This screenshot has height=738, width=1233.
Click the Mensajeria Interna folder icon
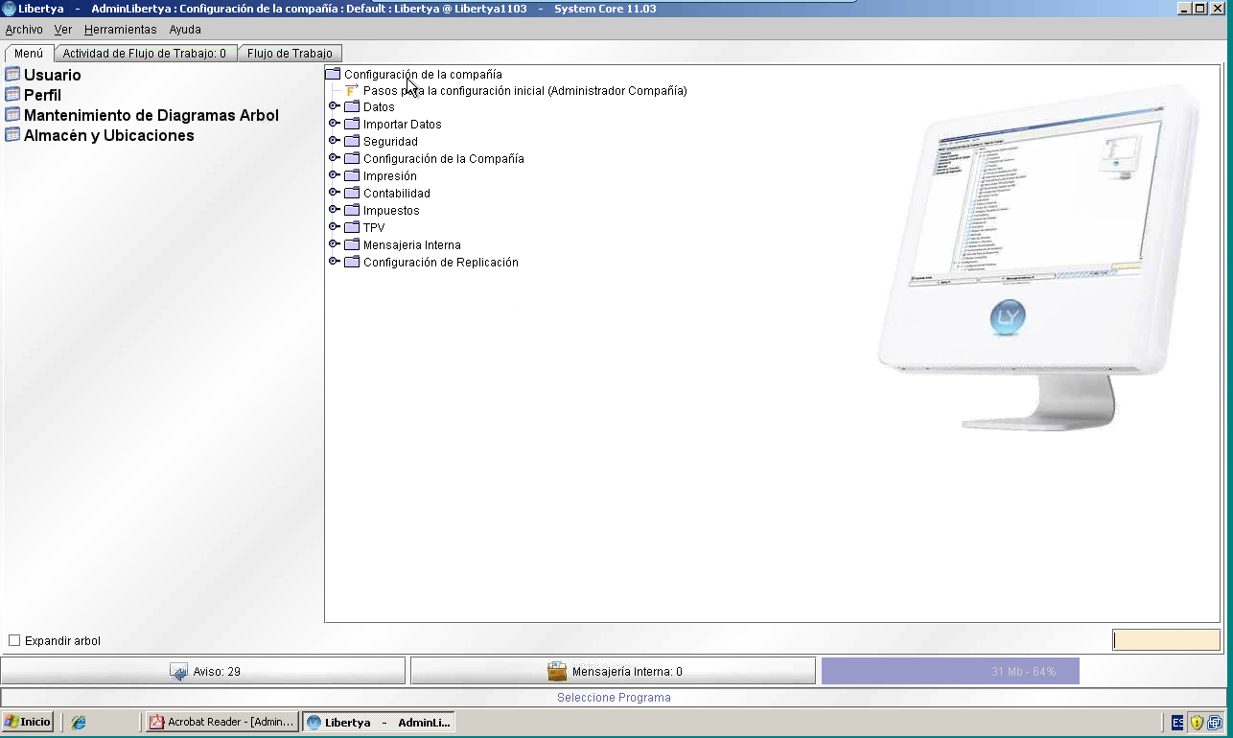[x=352, y=245]
